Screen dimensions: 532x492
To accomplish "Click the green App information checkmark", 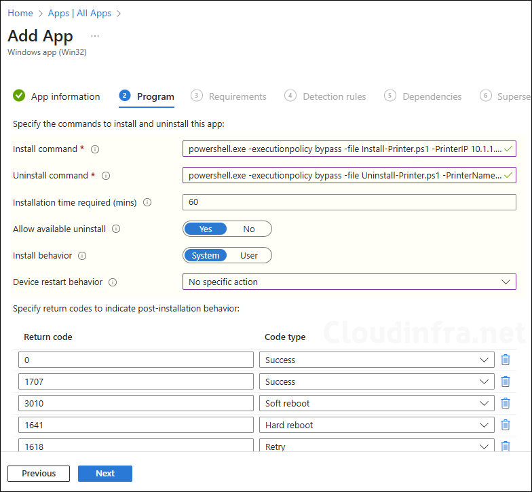I will 19,96.
